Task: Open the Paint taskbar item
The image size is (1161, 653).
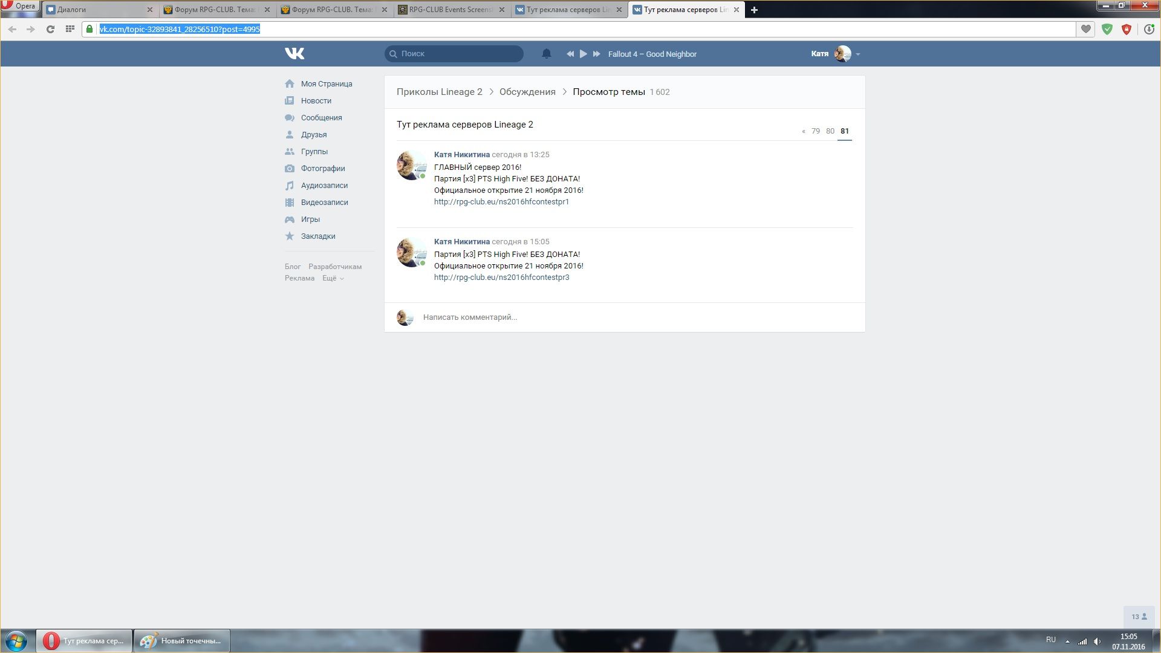Action: tap(181, 641)
